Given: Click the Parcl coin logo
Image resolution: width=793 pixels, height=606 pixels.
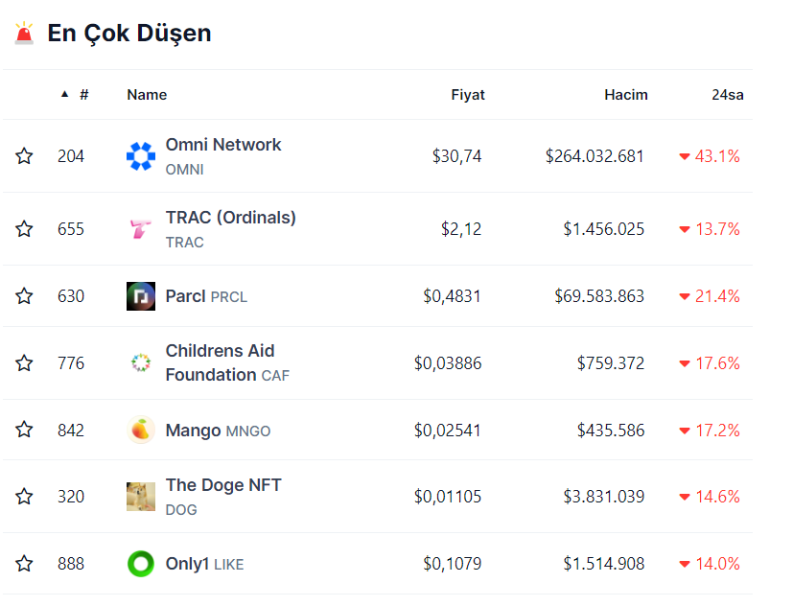Looking at the screenshot, I should (141, 296).
